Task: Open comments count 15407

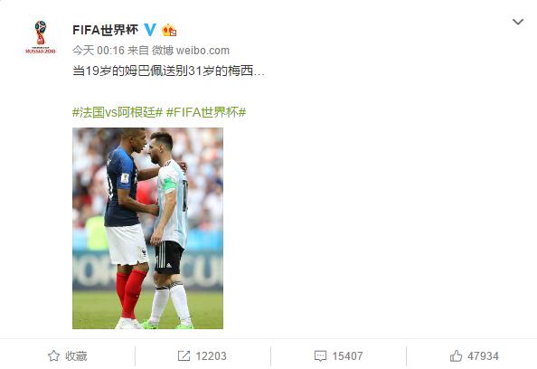Action: pos(347,356)
